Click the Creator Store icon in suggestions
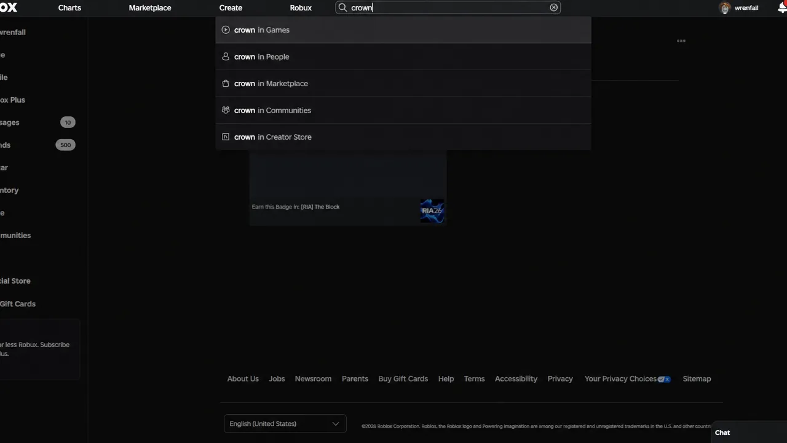Screen dimensions: 787x443 pyautogui.click(x=226, y=137)
